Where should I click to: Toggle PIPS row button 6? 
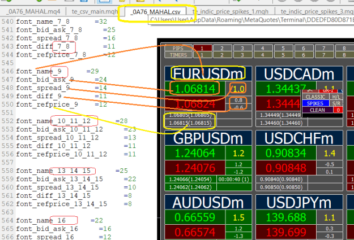click(304, 48)
